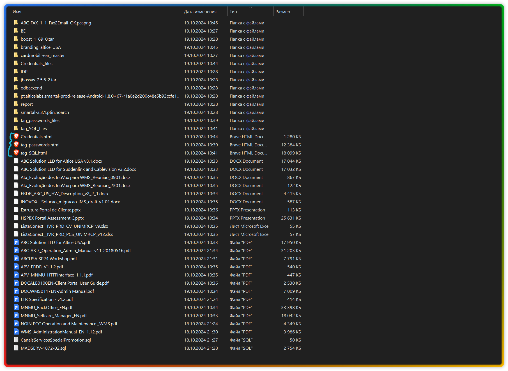Viewport: 508px width, 371px height.
Task: Click document icon of ERDR_ABC_US_HW_Description_v2_2_1.docx
Action: pyautogui.click(x=16, y=193)
